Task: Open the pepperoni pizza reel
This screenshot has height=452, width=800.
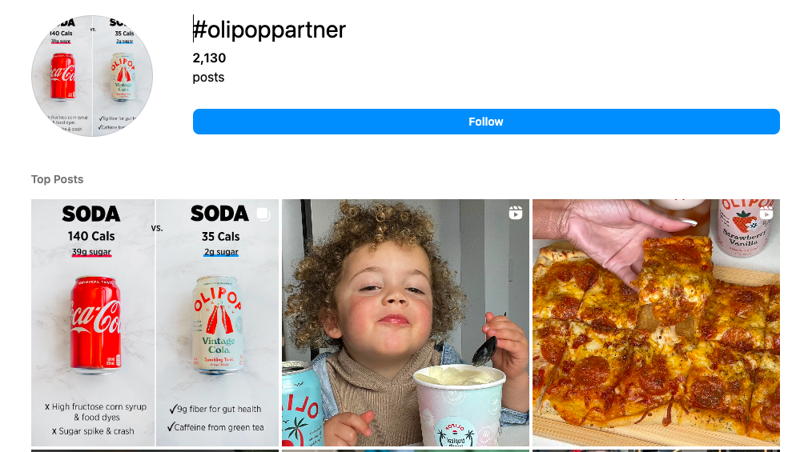Action: tap(656, 322)
